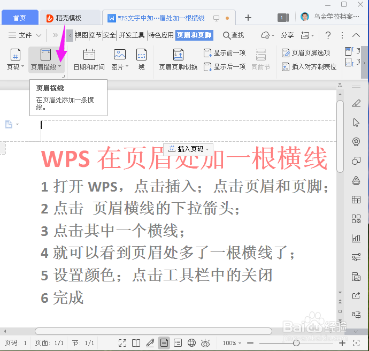Open the 100% zoom dropdown
The height and width of the screenshot is (351, 369).
[232, 343]
